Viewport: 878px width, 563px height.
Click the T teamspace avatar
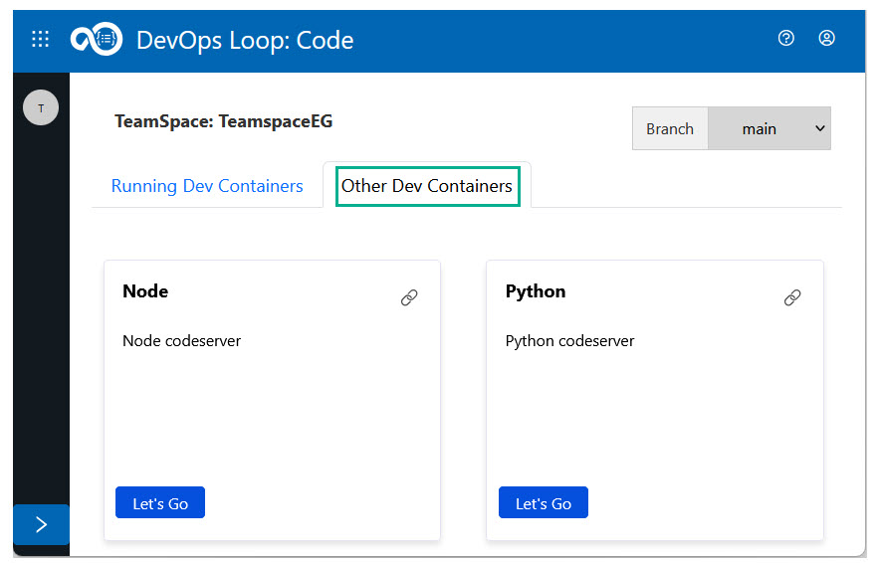pos(41,108)
